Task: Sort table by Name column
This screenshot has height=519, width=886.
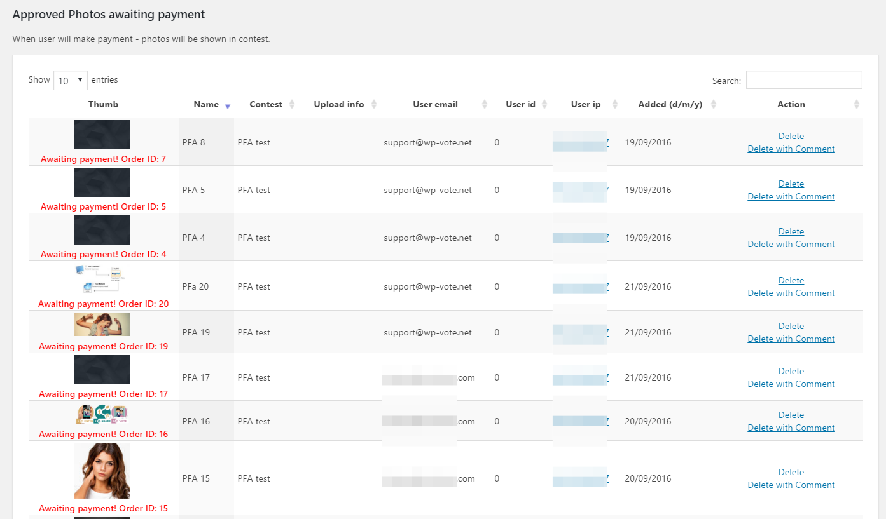Action: (x=206, y=104)
